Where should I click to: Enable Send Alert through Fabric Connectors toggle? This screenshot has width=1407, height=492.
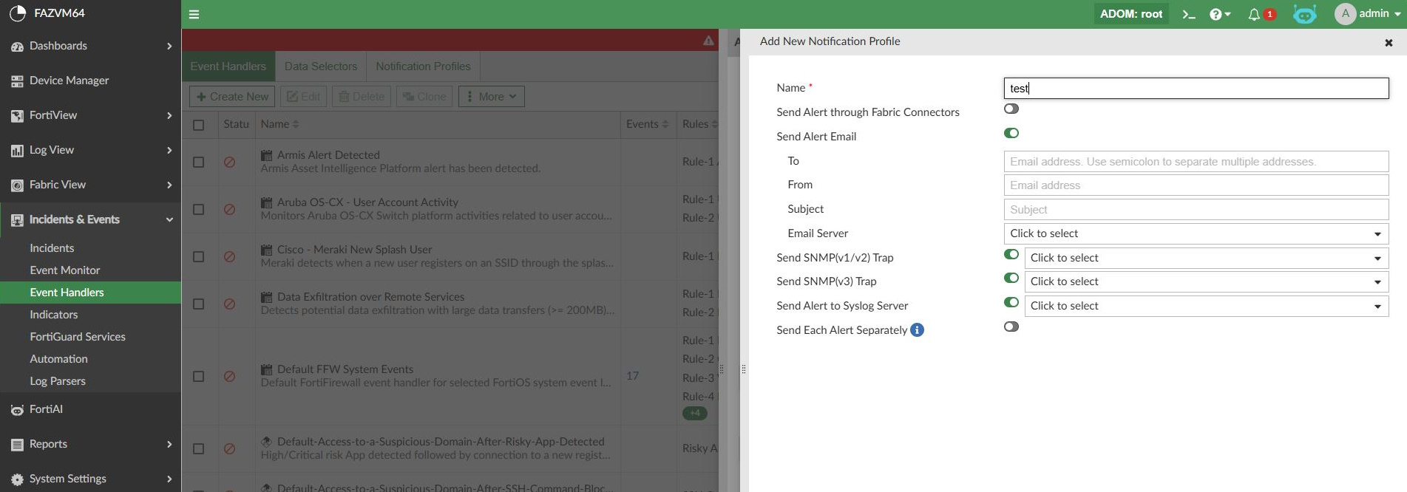[1011, 109]
